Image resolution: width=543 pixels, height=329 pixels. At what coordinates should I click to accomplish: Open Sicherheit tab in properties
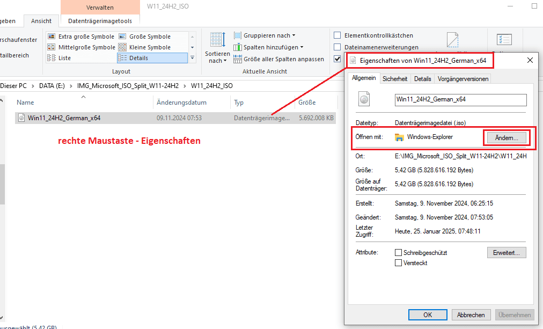click(x=395, y=78)
